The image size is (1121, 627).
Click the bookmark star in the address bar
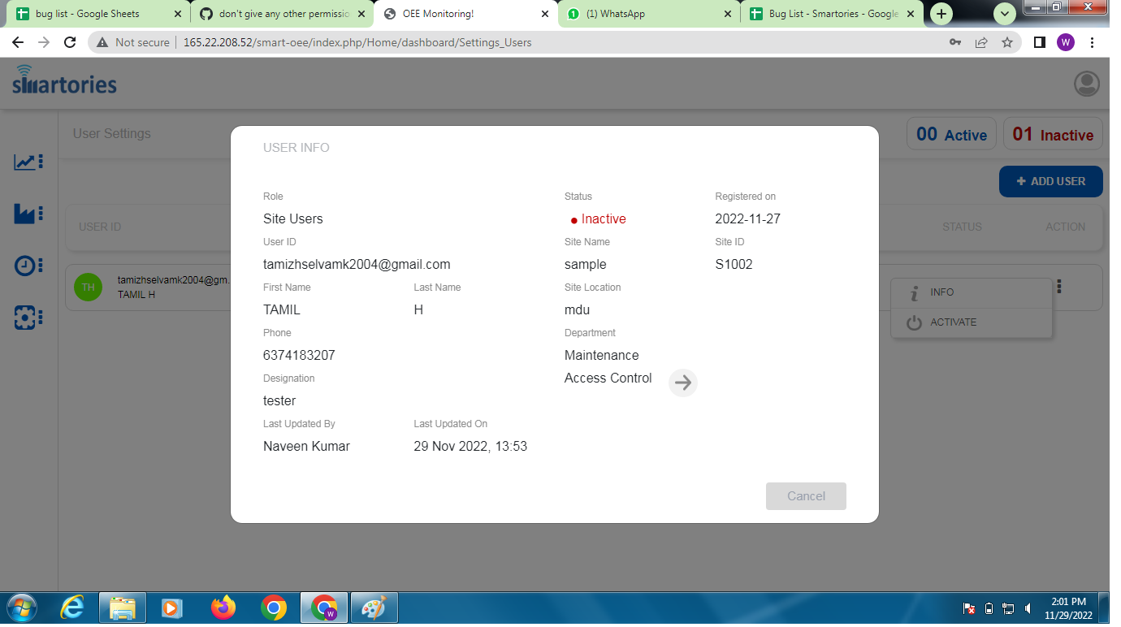tap(1008, 42)
